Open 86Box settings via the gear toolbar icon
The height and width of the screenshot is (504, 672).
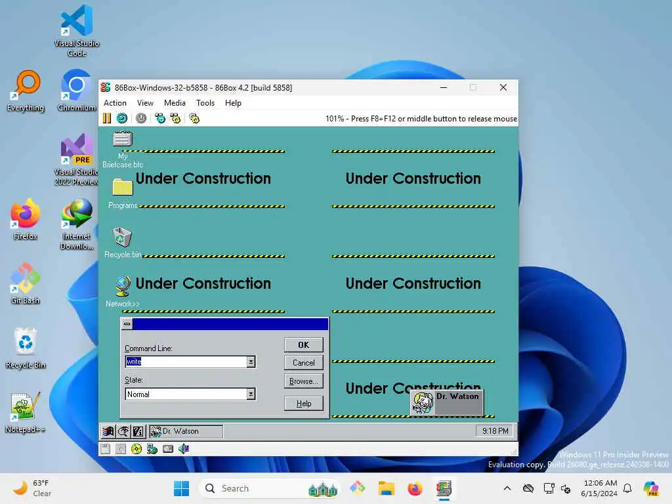[x=194, y=118]
